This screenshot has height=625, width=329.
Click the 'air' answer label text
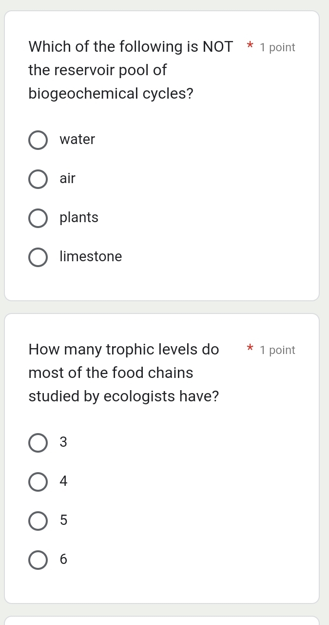(68, 179)
